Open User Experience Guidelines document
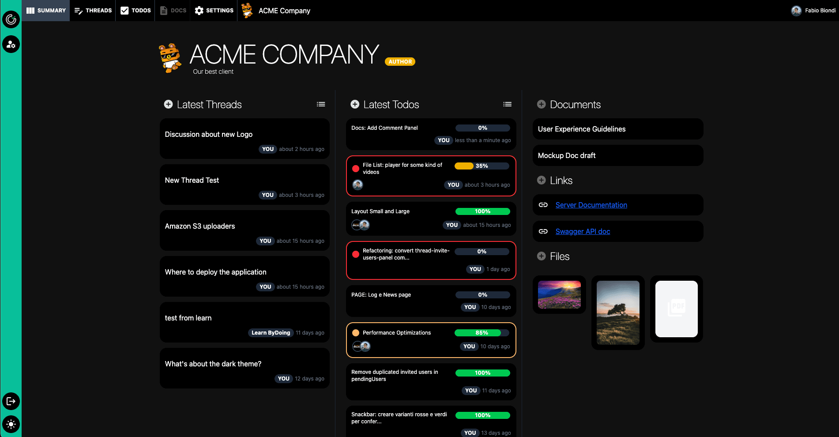Screen dimensions: 839x437 pos(618,129)
